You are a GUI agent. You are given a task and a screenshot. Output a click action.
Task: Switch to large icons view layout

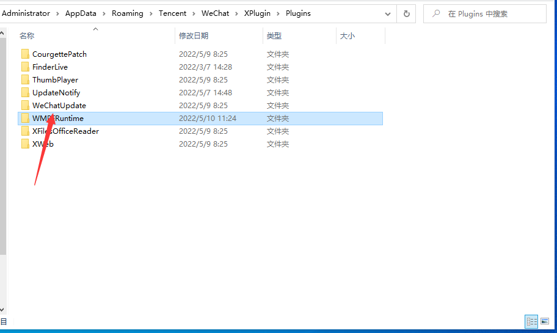tap(545, 321)
